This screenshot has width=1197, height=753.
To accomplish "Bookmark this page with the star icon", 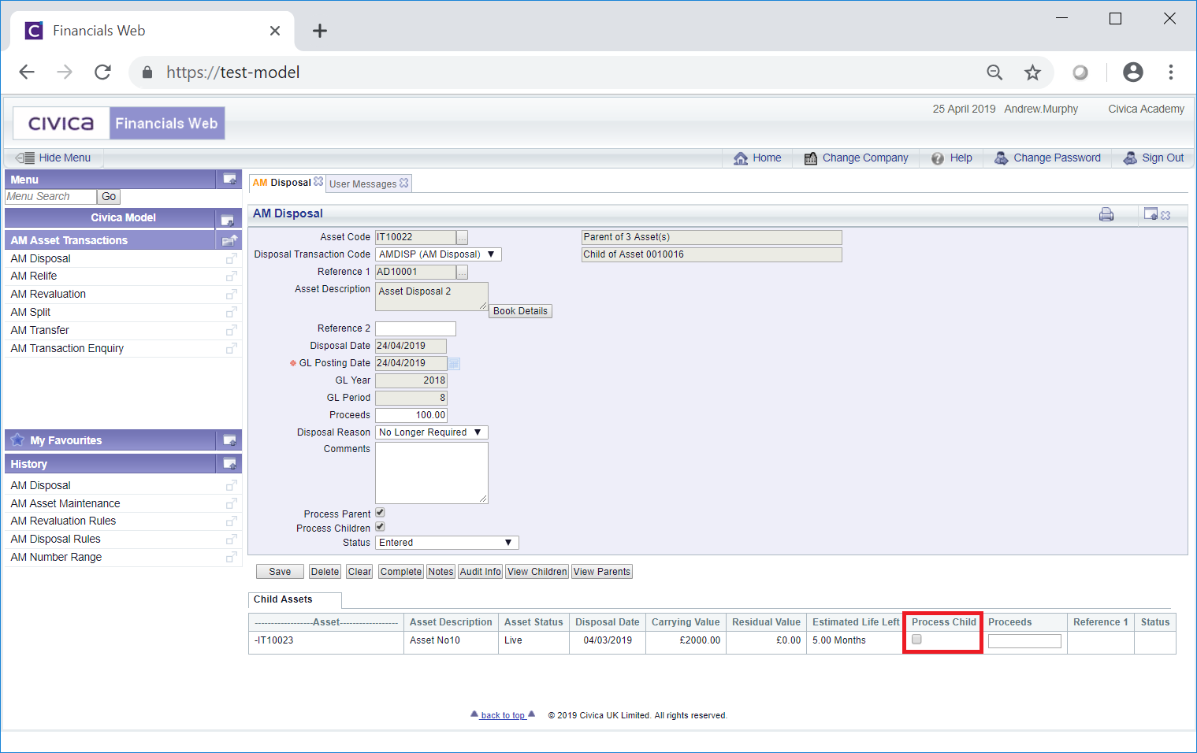I will [1032, 72].
